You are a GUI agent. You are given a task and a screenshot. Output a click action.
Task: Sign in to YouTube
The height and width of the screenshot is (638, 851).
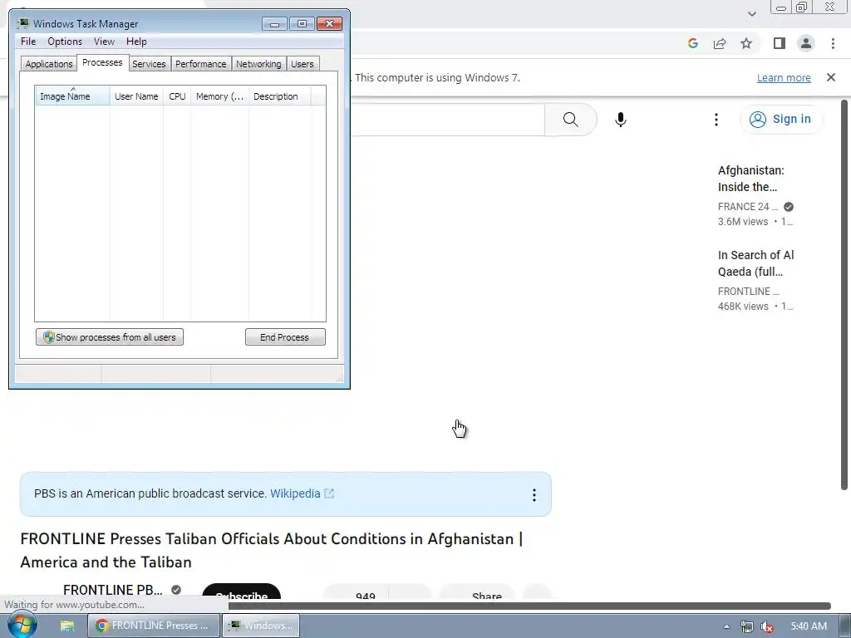pos(781,120)
